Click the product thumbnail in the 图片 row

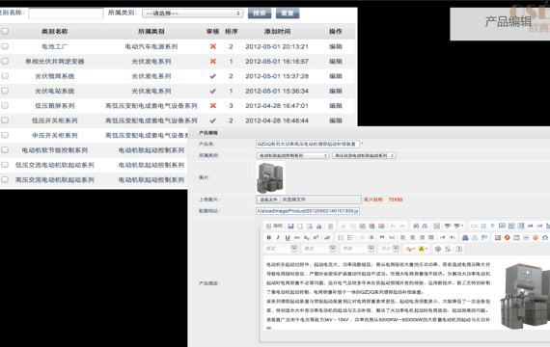[x=270, y=177]
